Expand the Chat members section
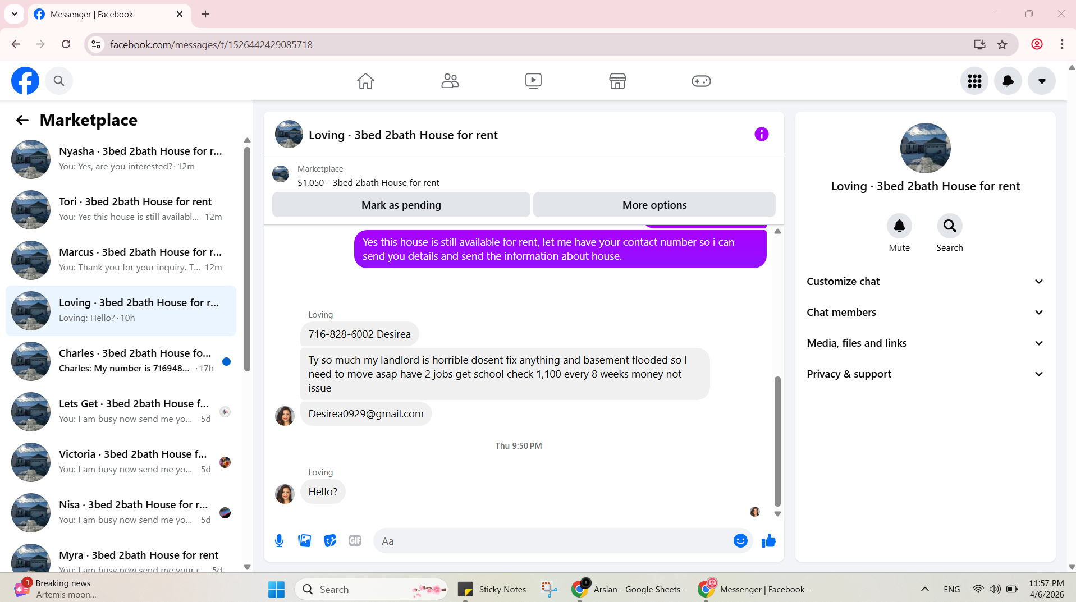 (925, 313)
